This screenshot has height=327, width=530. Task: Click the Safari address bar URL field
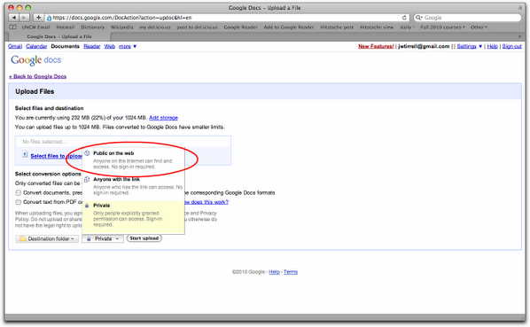coord(227,17)
